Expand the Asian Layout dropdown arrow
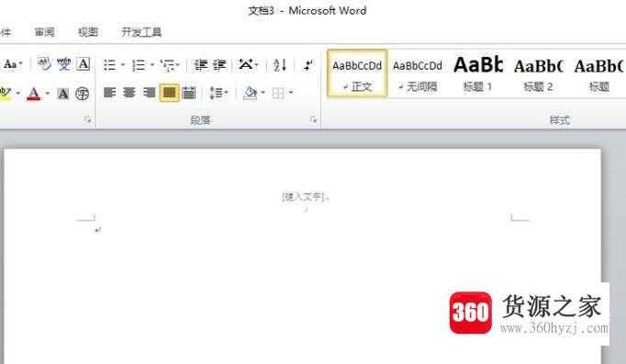 (256, 64)
